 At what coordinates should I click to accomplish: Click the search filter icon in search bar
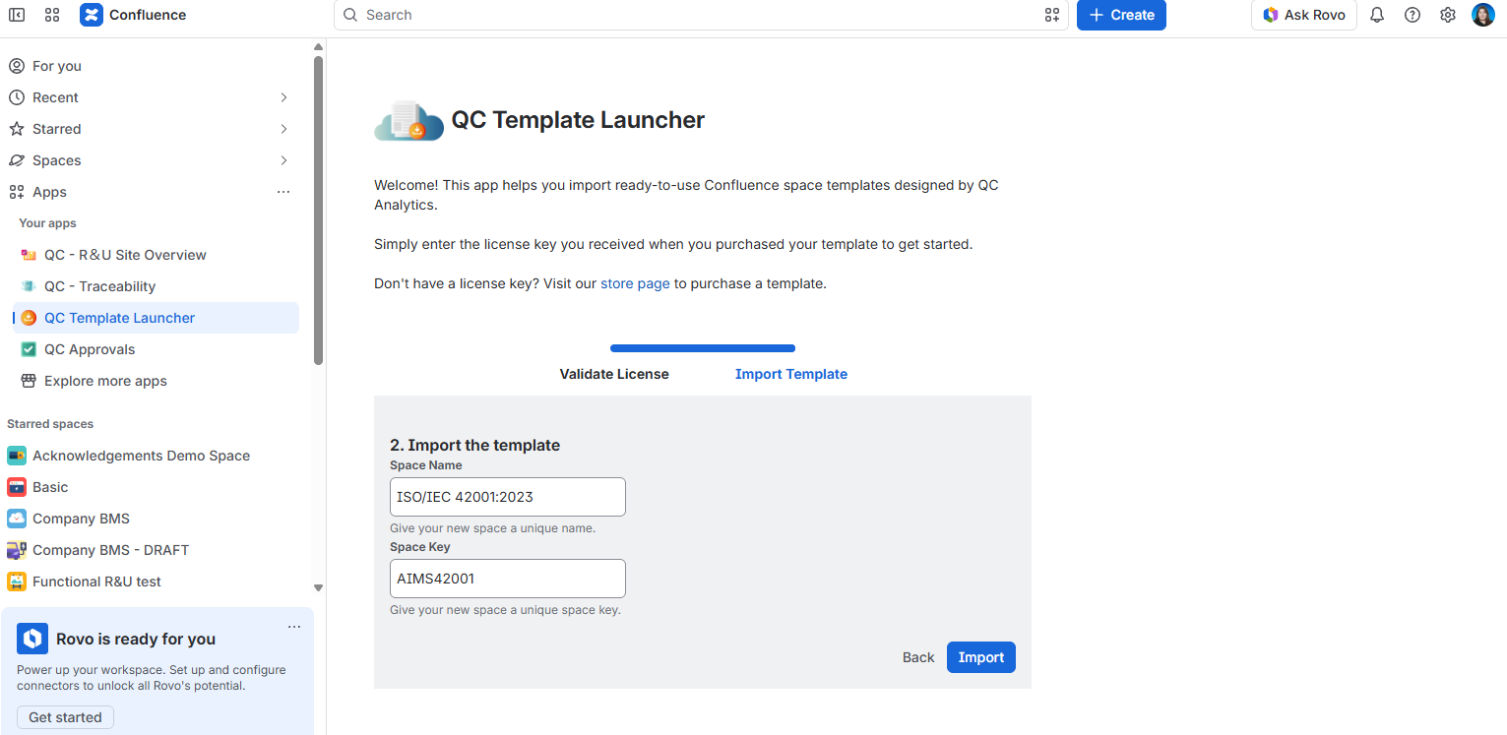(1052, 15)
